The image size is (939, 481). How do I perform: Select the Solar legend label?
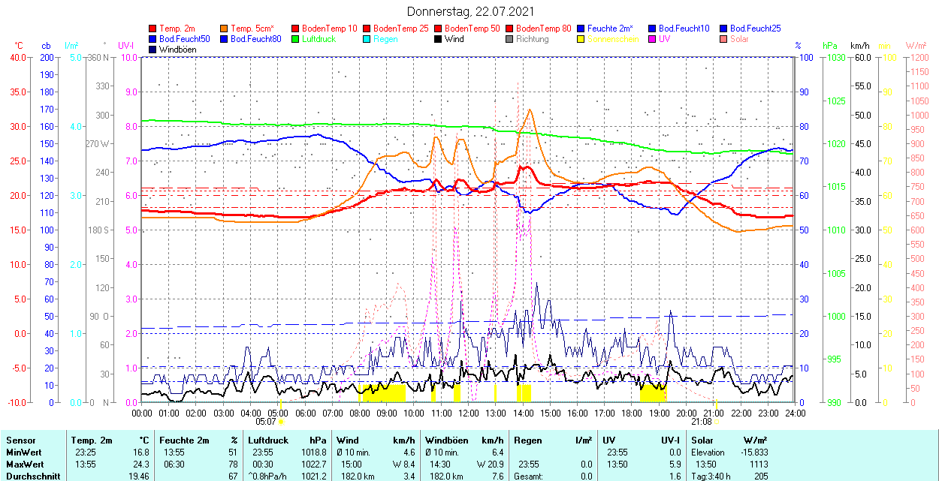coord(739,39)
